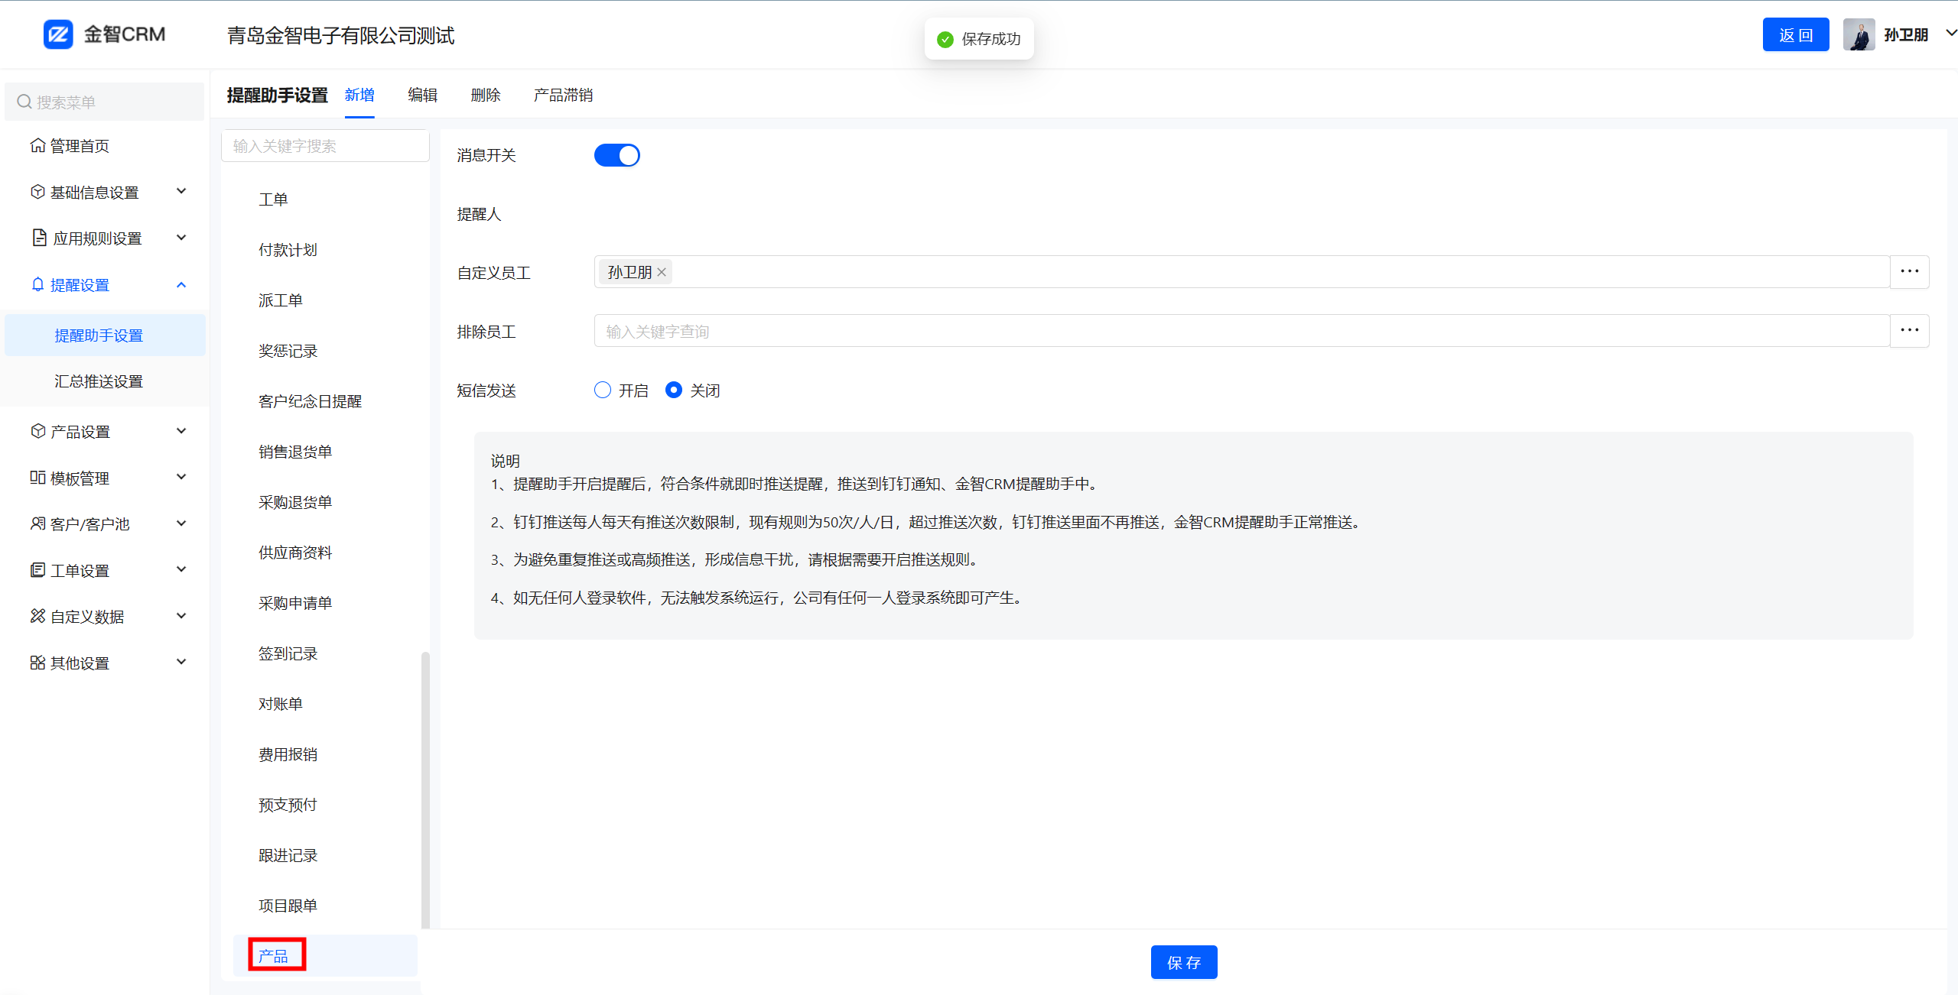Image resolution: width=1958 pixels, height=995 pixels.
Task: Click the bell icon next to 提醒设置
Action: [x=37, y=284]
